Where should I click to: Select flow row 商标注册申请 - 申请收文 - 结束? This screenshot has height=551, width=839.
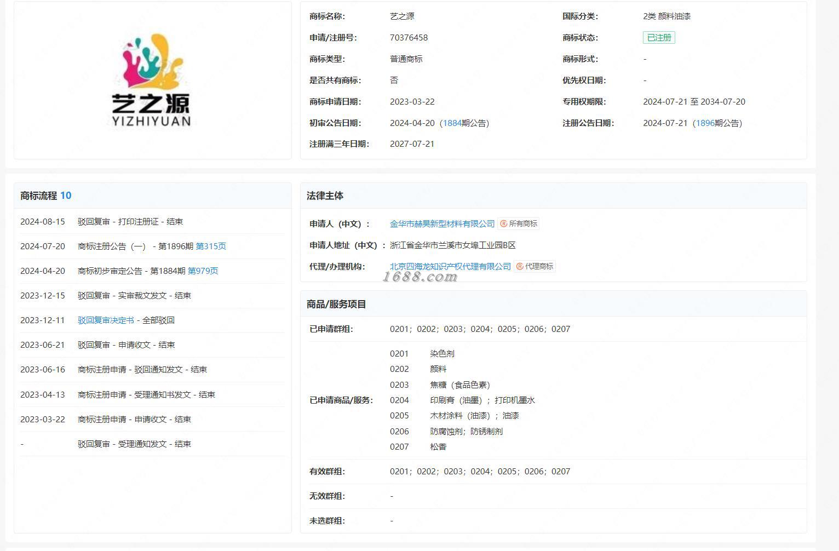pyautogui.click(x=134, y=420)
